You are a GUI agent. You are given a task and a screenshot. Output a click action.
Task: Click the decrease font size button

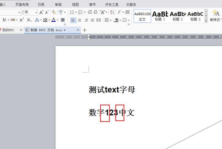coord(47,12)
